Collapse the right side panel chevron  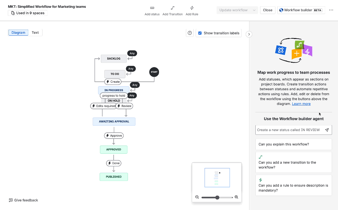click(249, 34)
